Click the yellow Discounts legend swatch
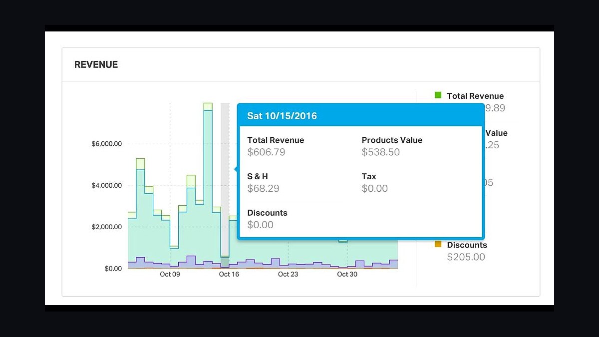 438,244
